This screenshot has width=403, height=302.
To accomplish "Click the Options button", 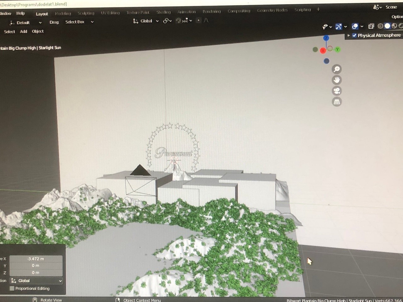I will click(397, 17).
